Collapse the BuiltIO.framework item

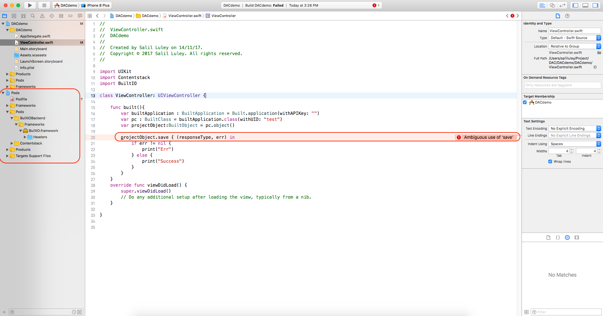pos(21,131)
